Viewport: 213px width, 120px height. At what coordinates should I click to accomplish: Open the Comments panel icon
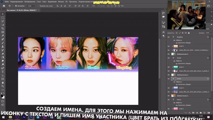[163, 17]
